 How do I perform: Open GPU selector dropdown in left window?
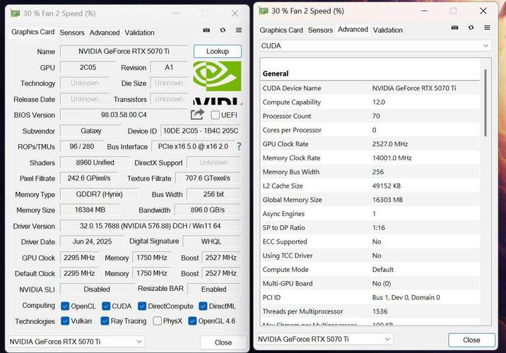[76, 342]
